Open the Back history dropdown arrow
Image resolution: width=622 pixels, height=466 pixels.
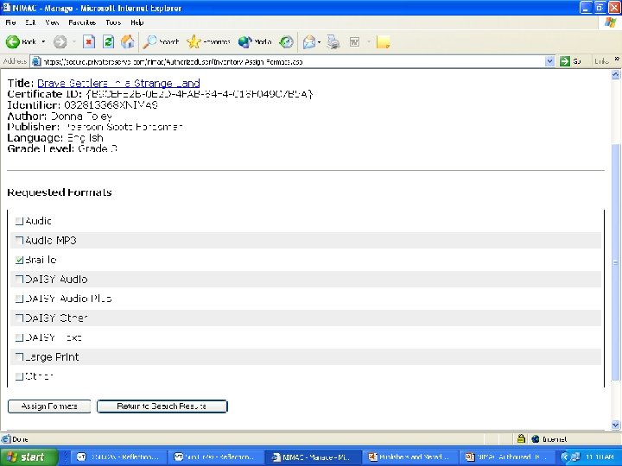click(43, 41)
